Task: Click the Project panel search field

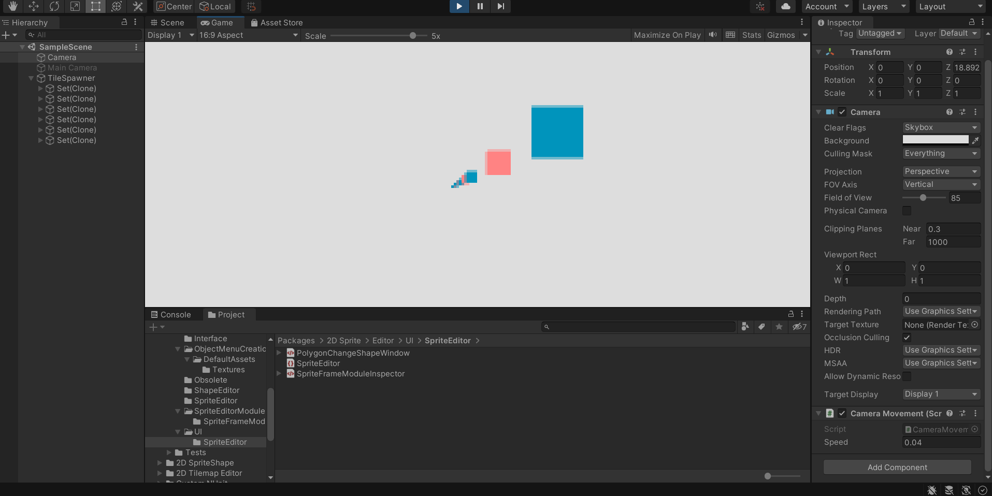Action: pyautogui.click(x=637, y=327)
